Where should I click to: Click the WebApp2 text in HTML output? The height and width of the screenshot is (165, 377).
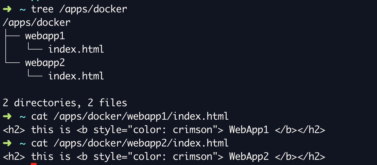click(249, 157)
